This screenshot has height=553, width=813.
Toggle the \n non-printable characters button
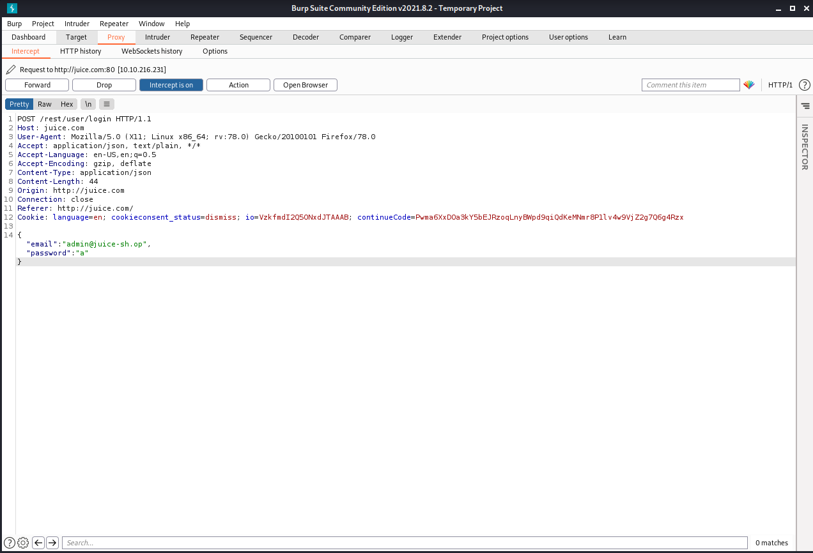(88, 104)
